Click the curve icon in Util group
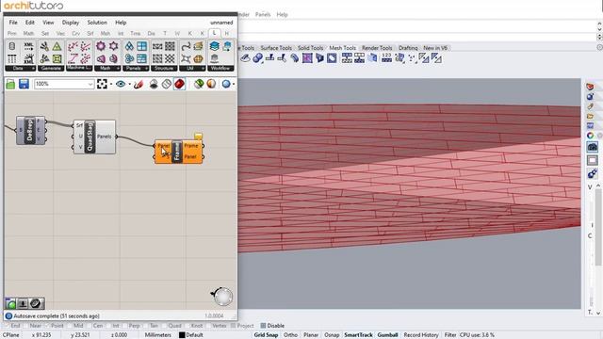The width and height of the screenshot is (603, 339). (186, 46)
